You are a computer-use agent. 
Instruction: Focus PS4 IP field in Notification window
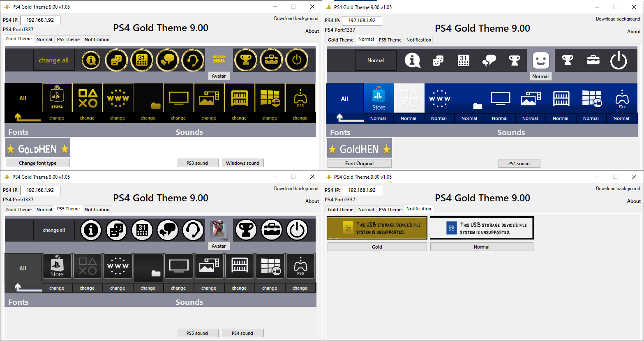[x=362, y=190]
